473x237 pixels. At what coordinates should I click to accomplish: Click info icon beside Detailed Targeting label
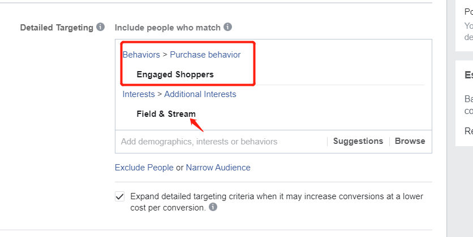[101, 27]
